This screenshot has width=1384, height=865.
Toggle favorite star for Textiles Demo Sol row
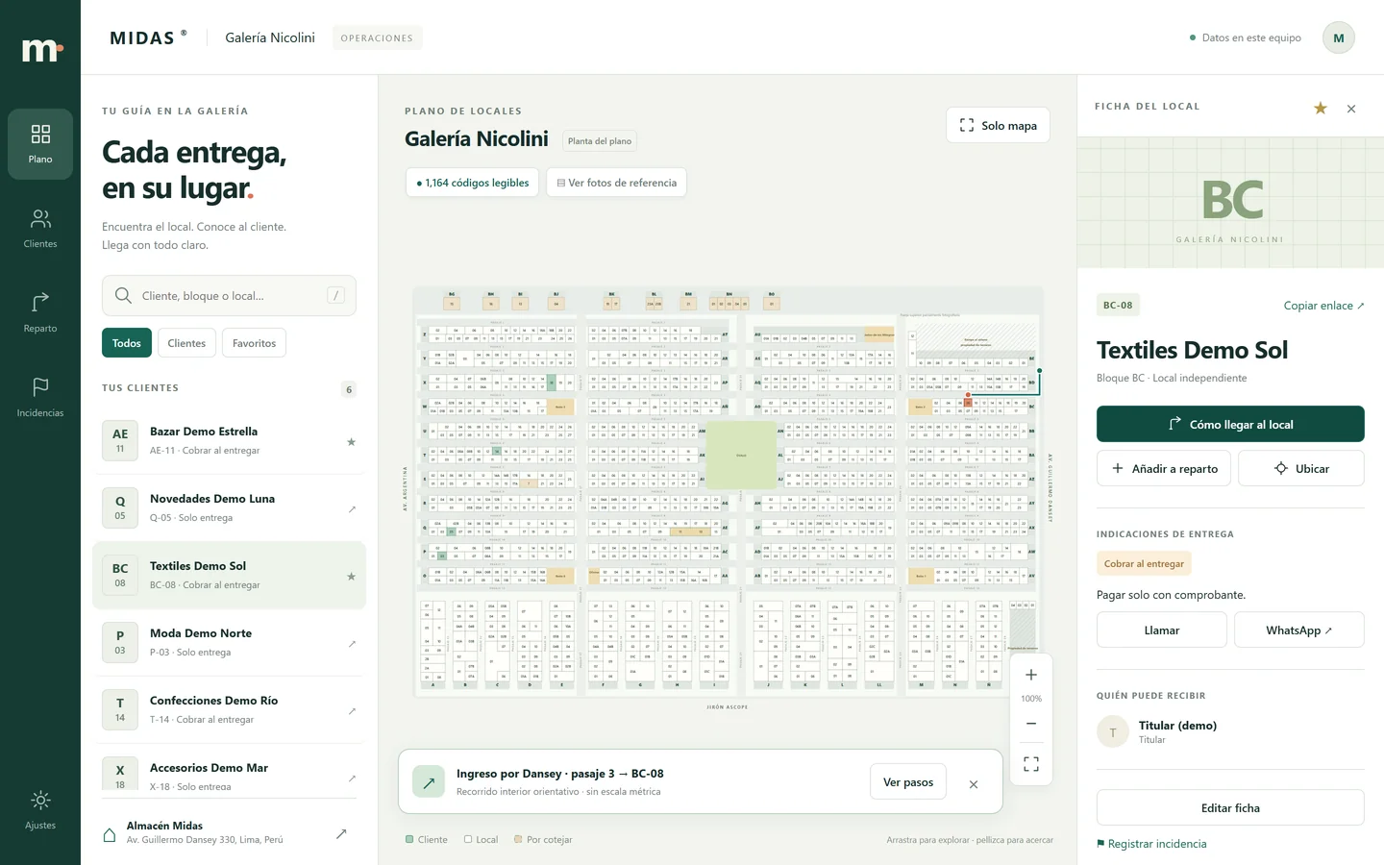[351, 577]
